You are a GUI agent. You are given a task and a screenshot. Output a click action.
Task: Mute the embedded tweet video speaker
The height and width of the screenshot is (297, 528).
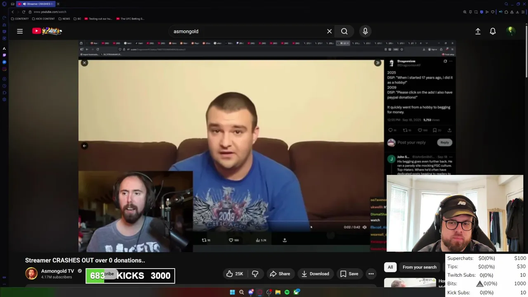[x=364, y=227]
